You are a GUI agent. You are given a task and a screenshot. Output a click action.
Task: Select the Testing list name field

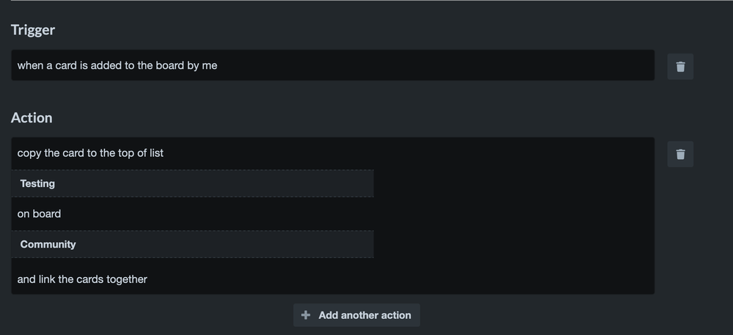click(x=192, y=183)
